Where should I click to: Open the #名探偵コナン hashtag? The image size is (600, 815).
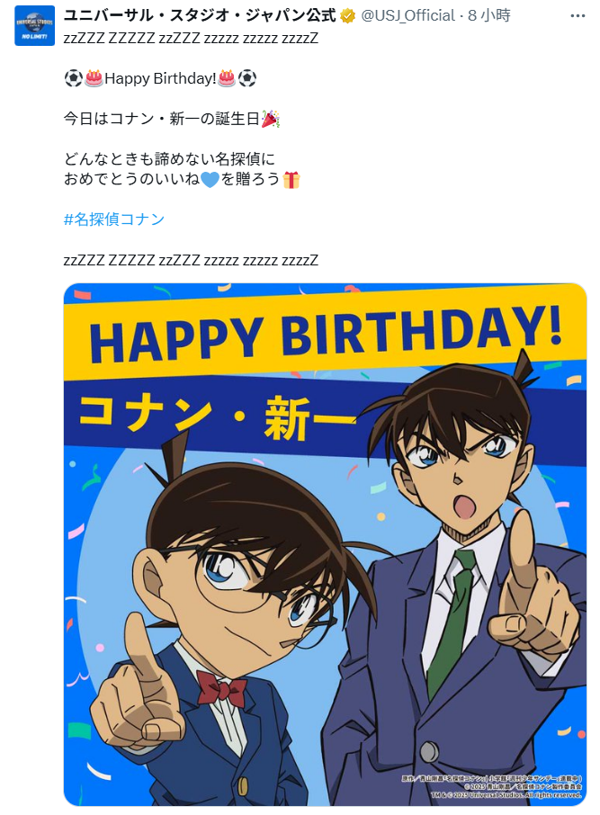coord(114,219)
